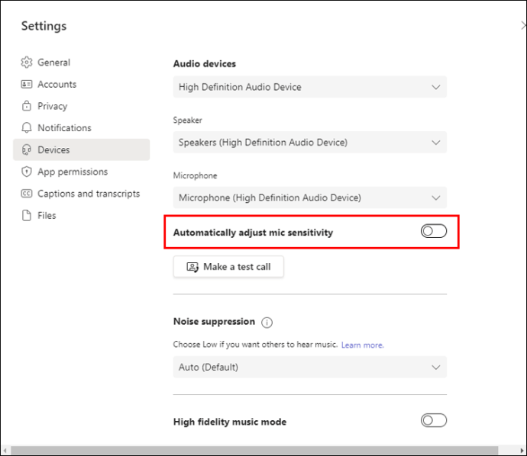This screenshot has width=527, height=456.
Task: Click the test call icon in button
Action: click(x=192, y=267)
